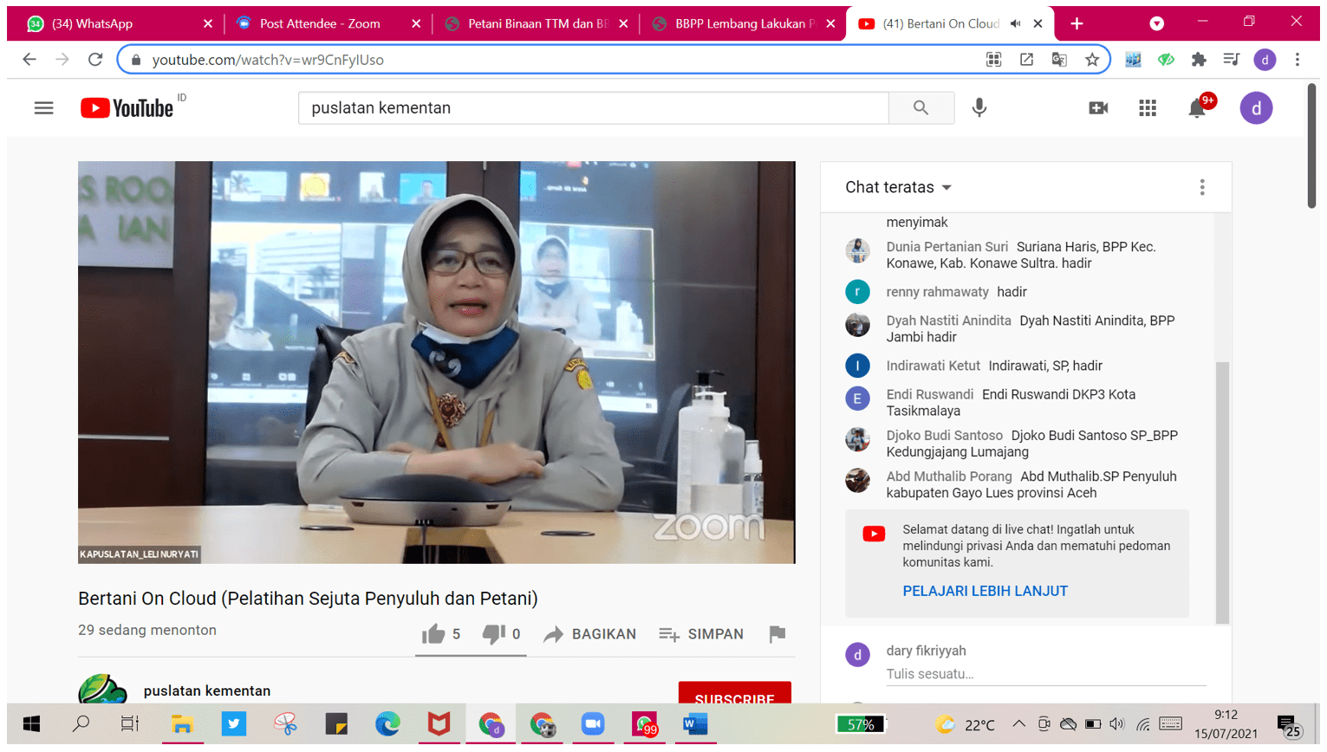1327x752 pixels.
Task: Like the video with thumbs up
Action: coord(433,634)
